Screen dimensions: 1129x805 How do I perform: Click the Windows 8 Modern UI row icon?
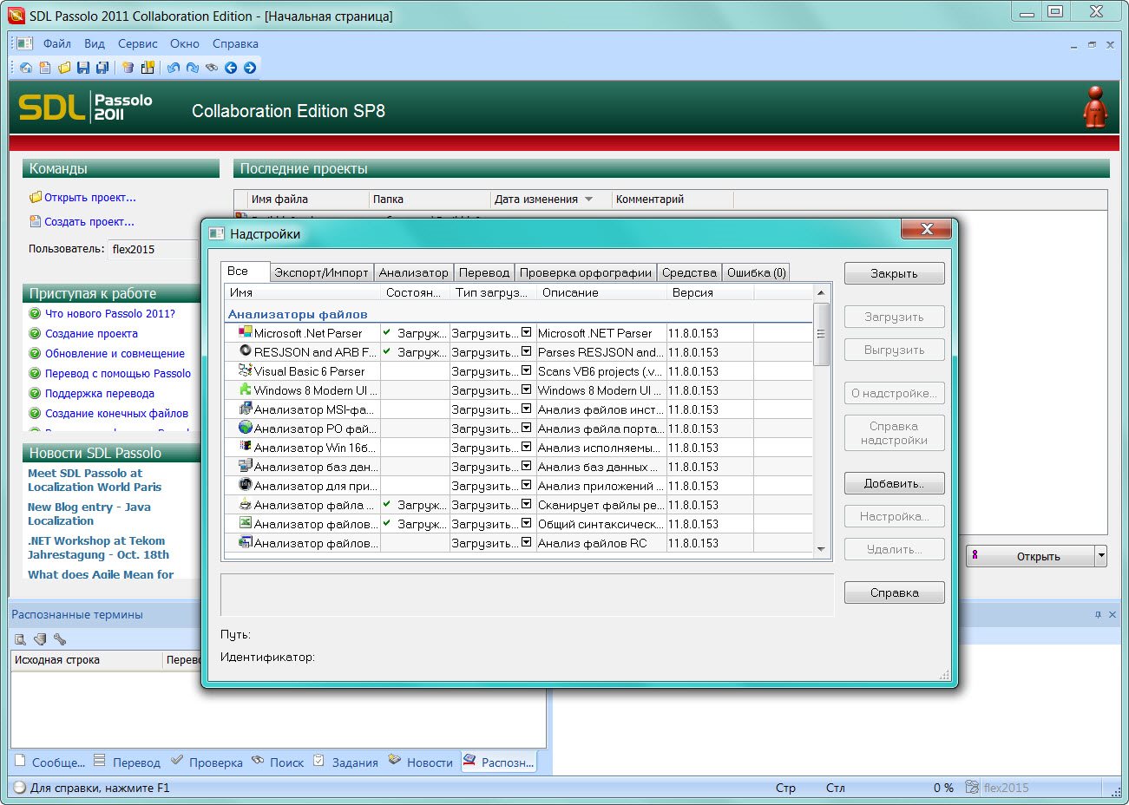[246, 389]
